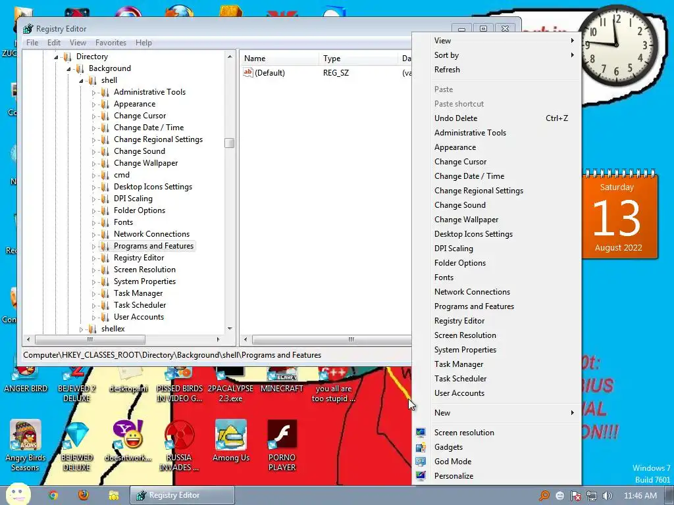Open the folder icon in the taskbar
Viewport: 674px width, 505px height.
[x=113, y=496]
